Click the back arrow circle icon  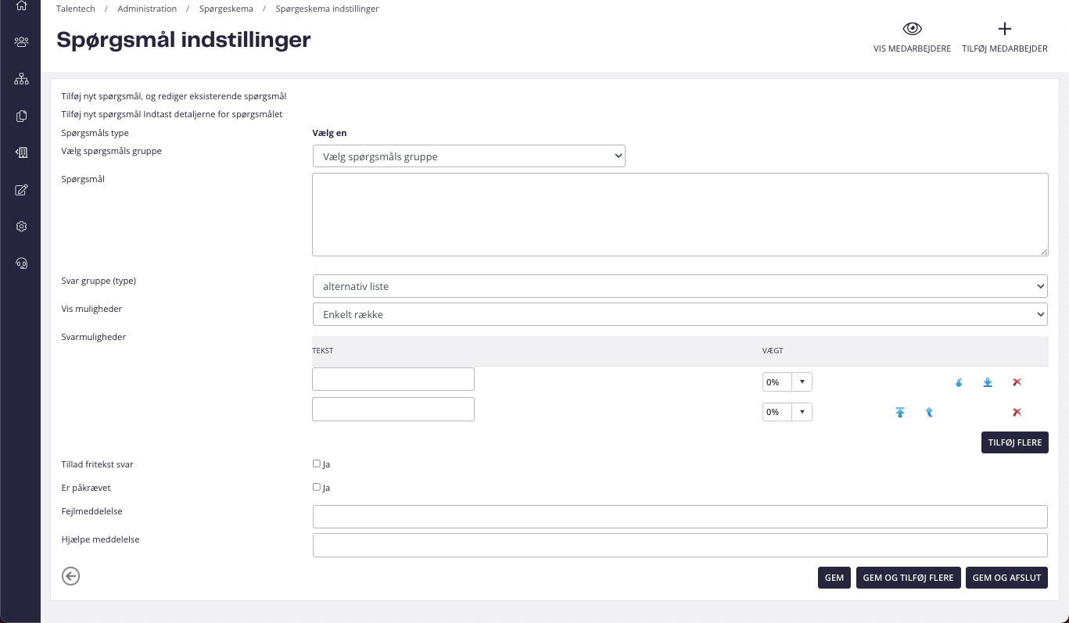coord(70,576)
